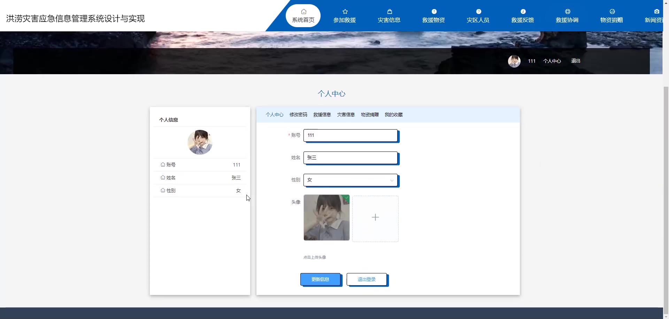Click the 退出登录 button
669x319 pixels.
tap(367, 279)
